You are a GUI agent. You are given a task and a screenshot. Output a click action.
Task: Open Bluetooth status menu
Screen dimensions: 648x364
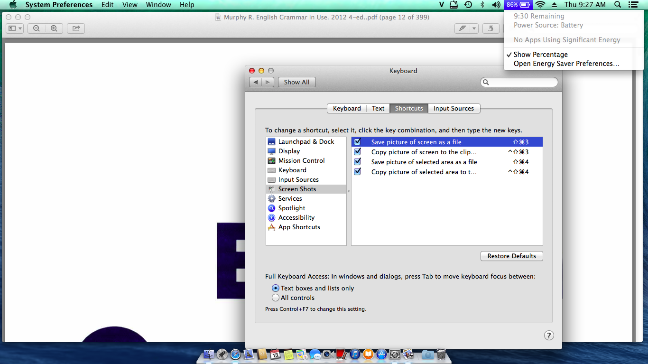[x=482, y=5]
